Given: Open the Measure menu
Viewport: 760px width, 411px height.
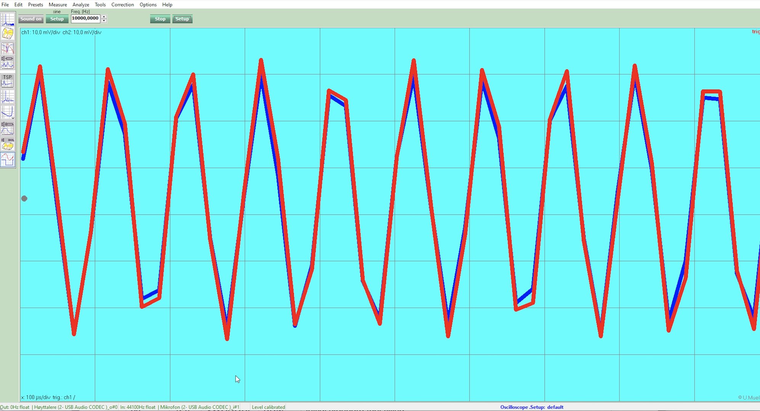Looking at the screenshot, I should pos(58,5).
